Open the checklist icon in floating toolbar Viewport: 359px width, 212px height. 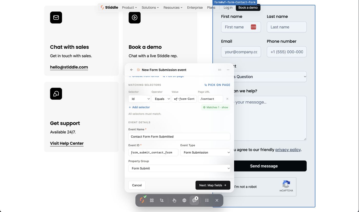click(x=207, y=200)
